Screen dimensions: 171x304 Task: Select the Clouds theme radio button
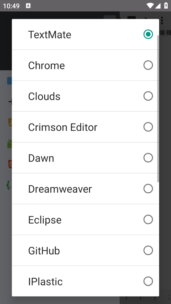(148, 96)
